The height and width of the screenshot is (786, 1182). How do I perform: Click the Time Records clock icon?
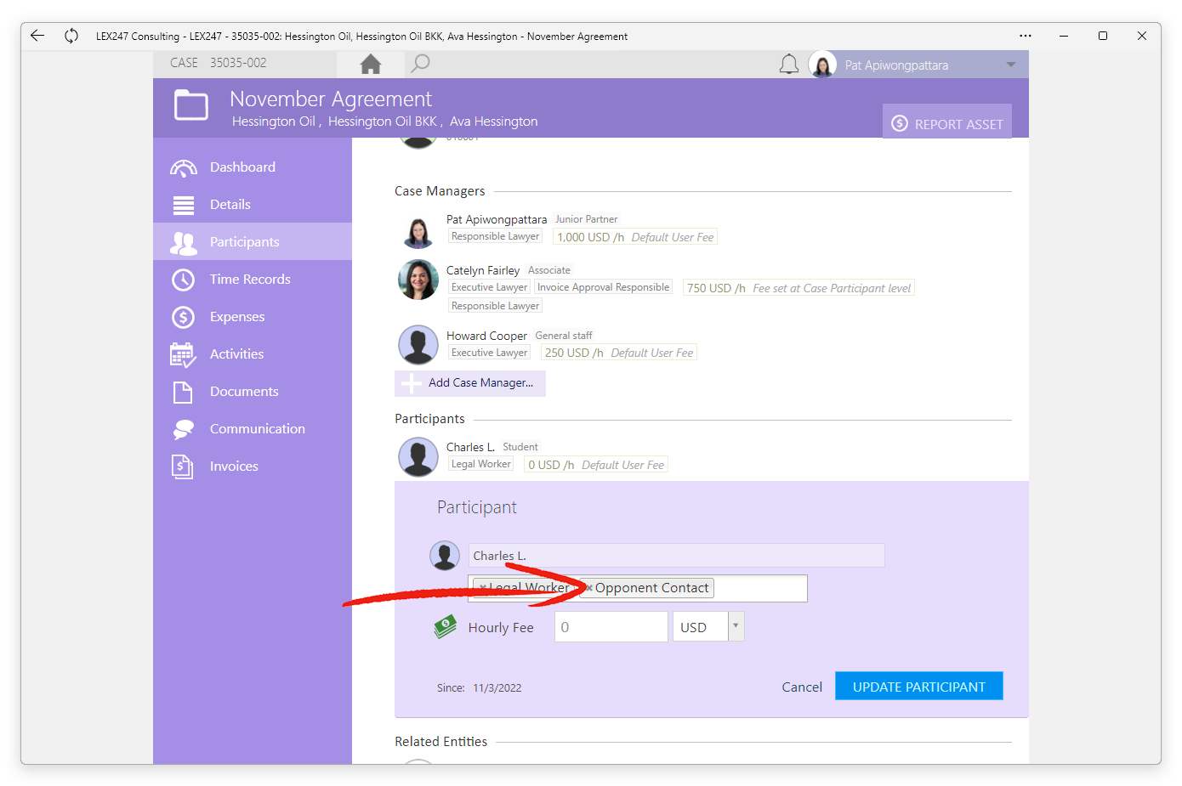(x=184, y=280)
